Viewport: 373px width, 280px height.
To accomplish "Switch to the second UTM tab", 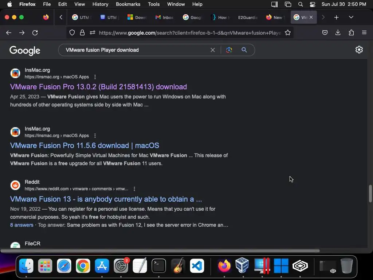I will tap(109, 17).
